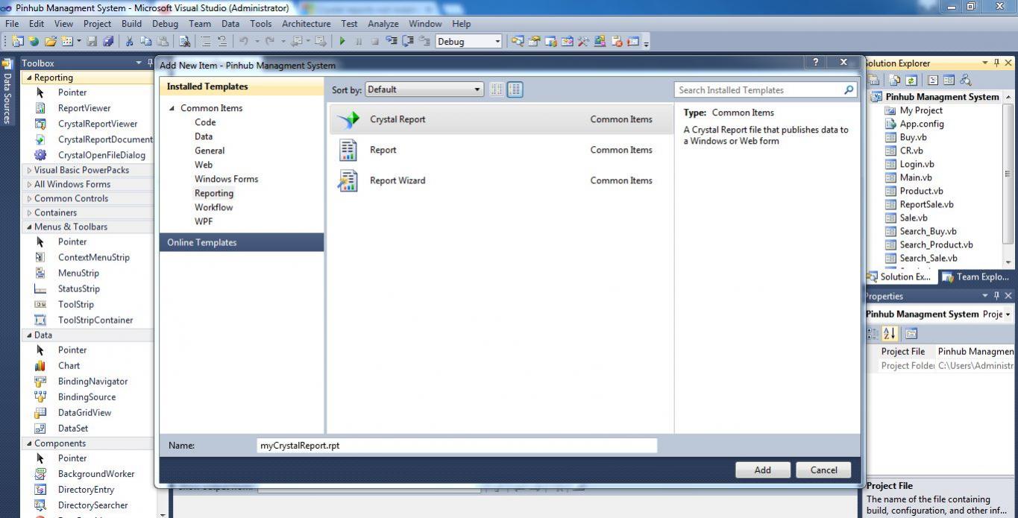Open the Debug configuration dropdown
The image size is (1018, 518).
click(x=469, y=42)
